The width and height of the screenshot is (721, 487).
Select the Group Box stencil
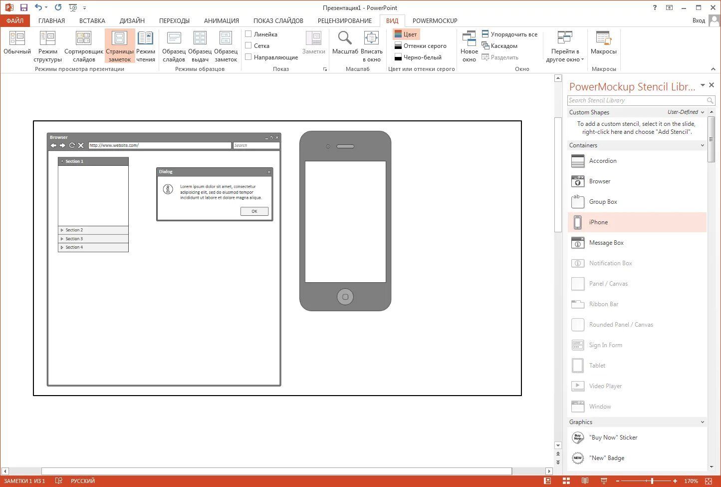637,202
